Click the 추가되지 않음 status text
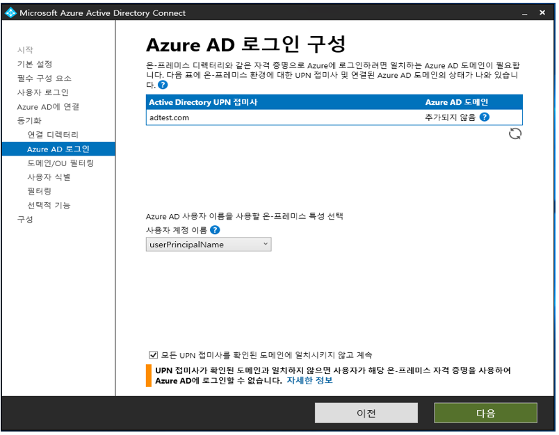The height and width of the screenshot is (435, 559). coord(451,117)
